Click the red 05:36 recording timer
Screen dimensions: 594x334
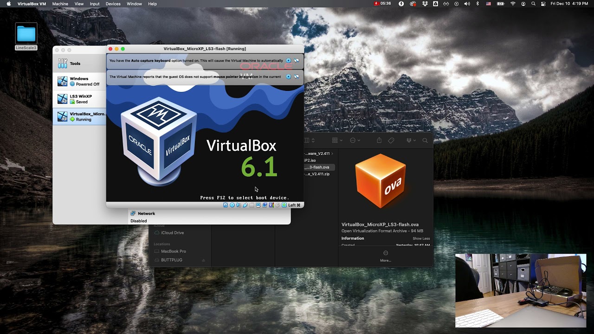click(383, 4)
